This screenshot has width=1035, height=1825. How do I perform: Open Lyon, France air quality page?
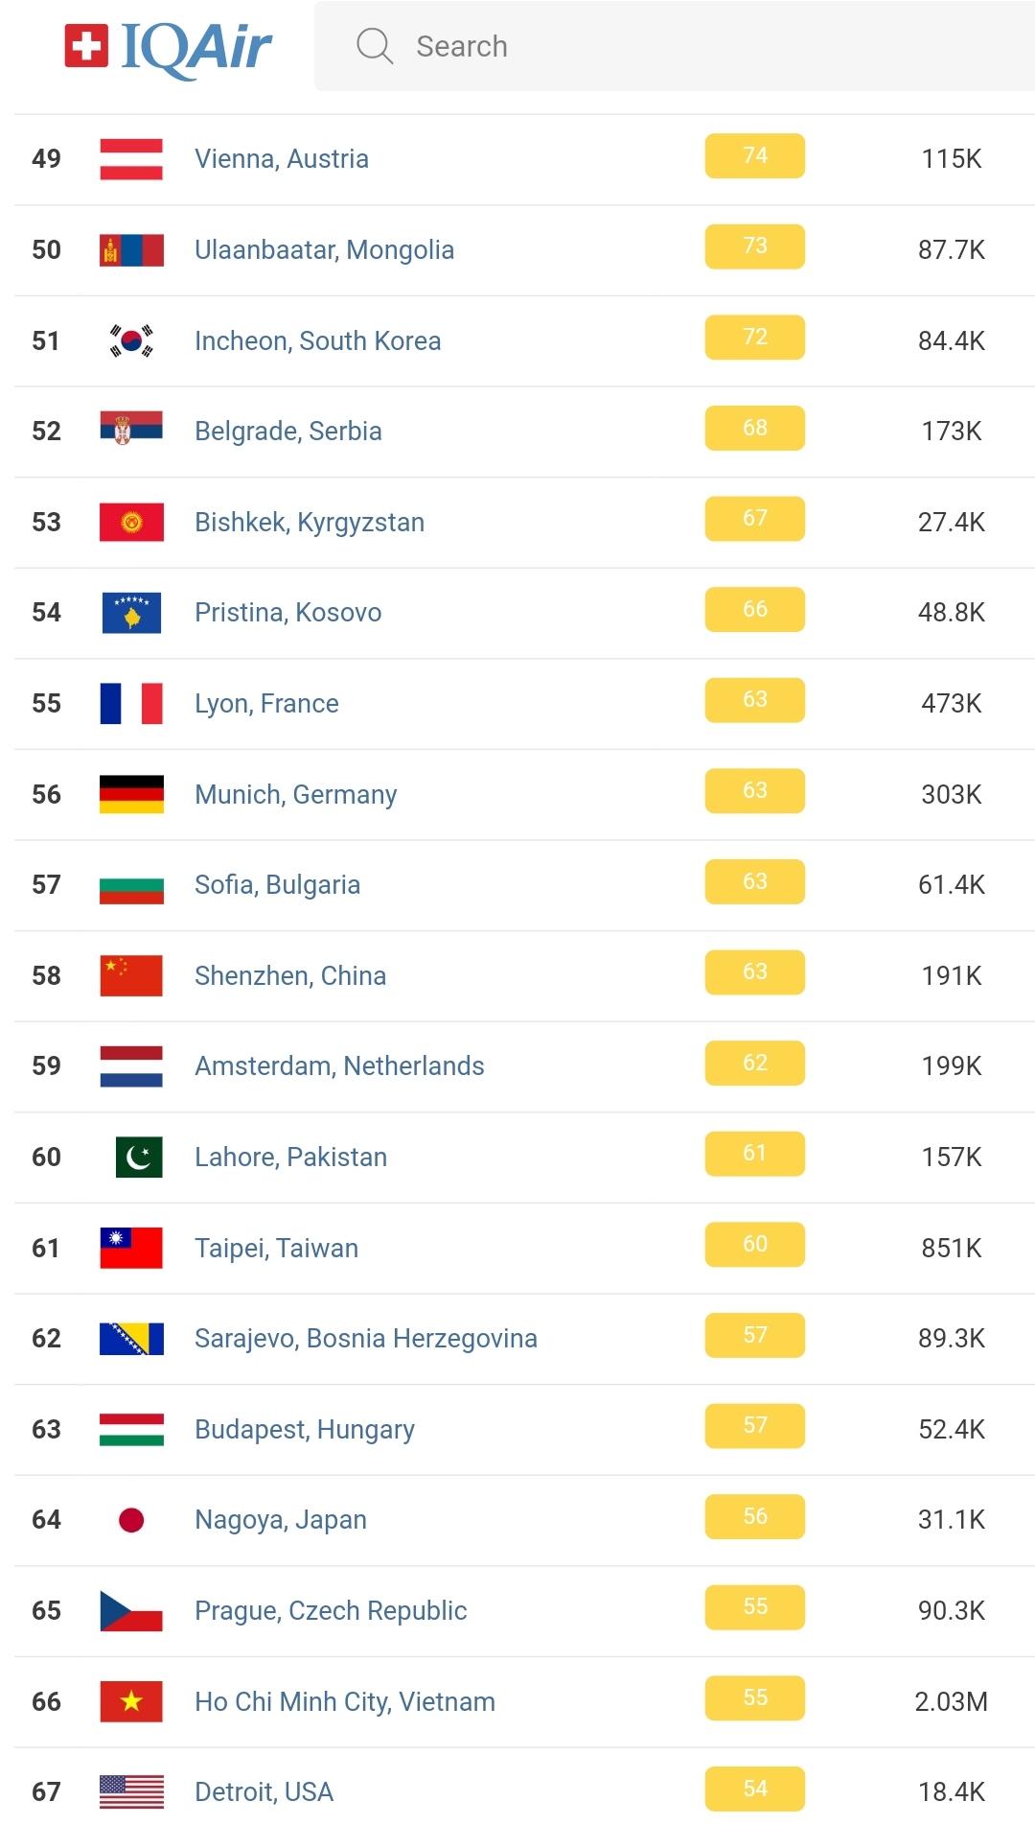266,704
